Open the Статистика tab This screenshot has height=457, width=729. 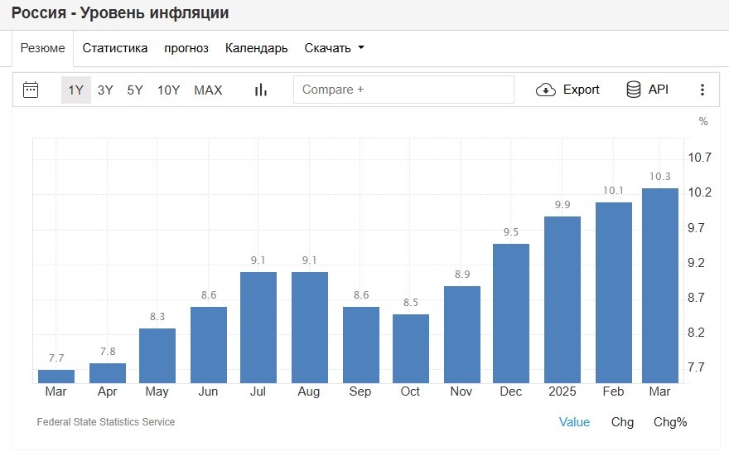(115, 48)
